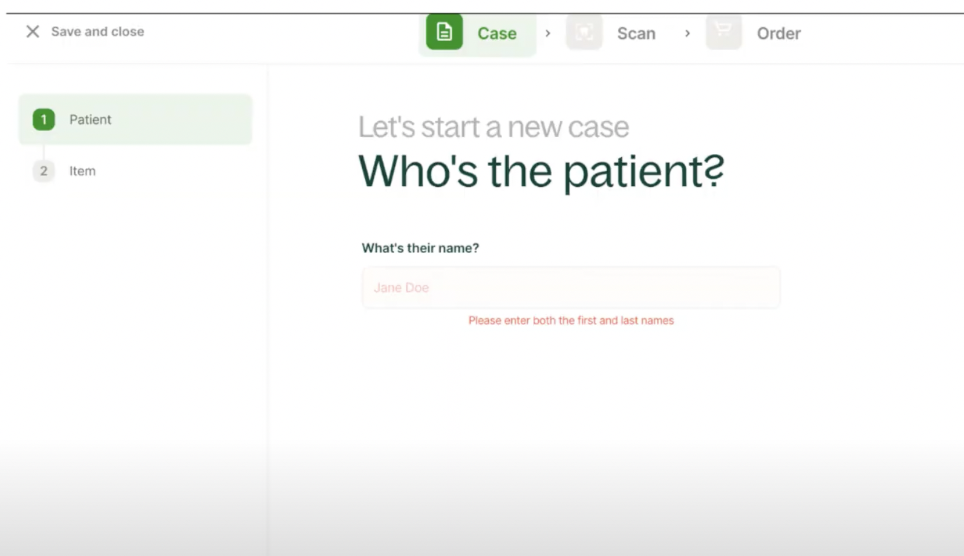Click the "Who's the patient?" heading

coord(541,172)
